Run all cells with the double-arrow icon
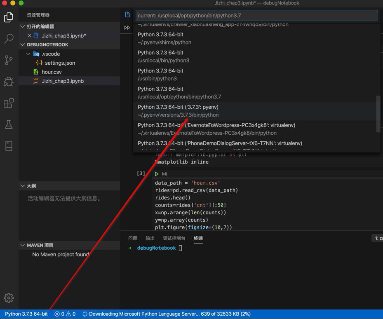This screenshot has height=319, width=383. tap(127, 28)
